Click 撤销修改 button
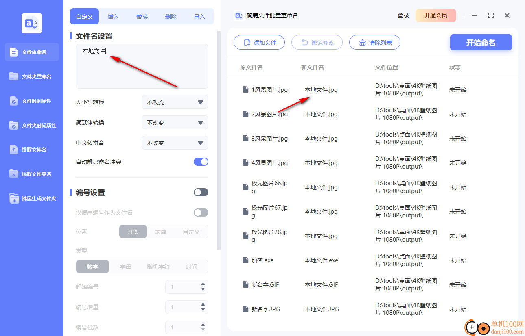This screenshot has width=525, height=336. [317, 42]
